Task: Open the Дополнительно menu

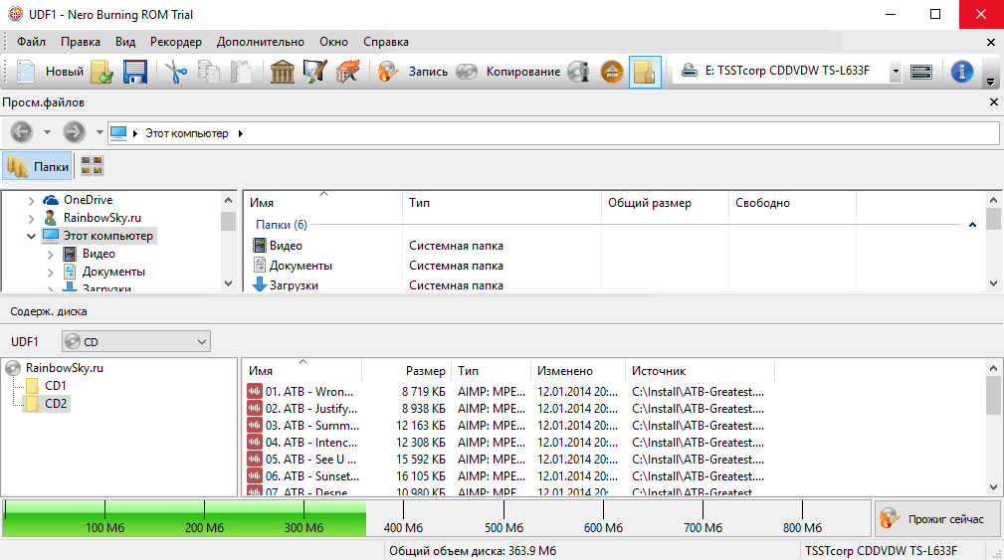Action: coord(260,42)
